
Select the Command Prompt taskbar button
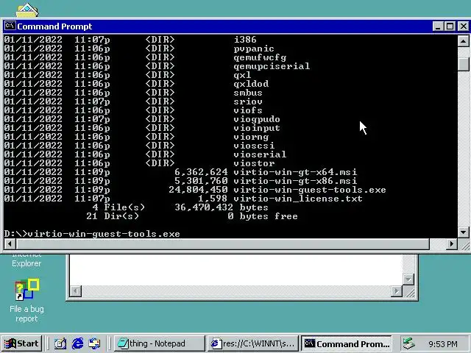(347, 343)
